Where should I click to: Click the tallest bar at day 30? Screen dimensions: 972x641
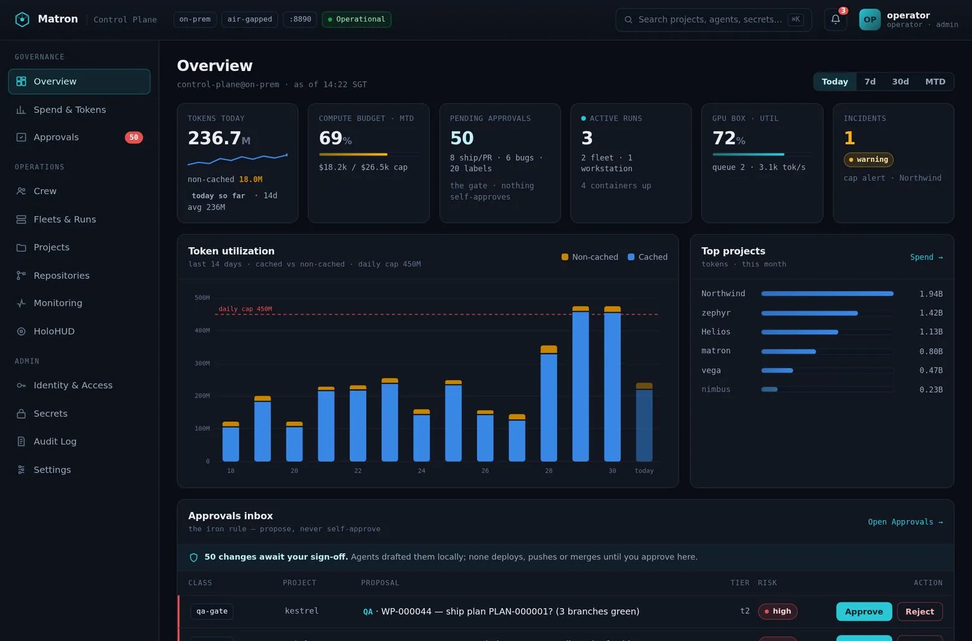[x=612, y=384]
